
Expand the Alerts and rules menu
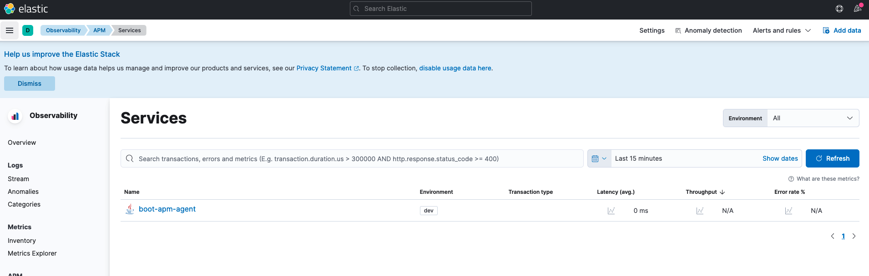(782, 30)
